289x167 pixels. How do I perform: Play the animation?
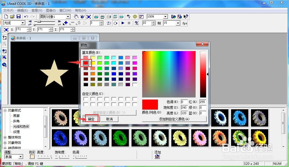[x=123, y=23]
